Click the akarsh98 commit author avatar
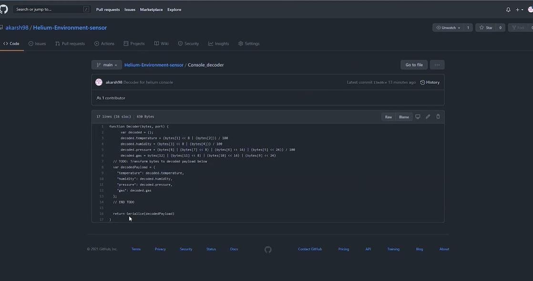 (x=99, y=83)
